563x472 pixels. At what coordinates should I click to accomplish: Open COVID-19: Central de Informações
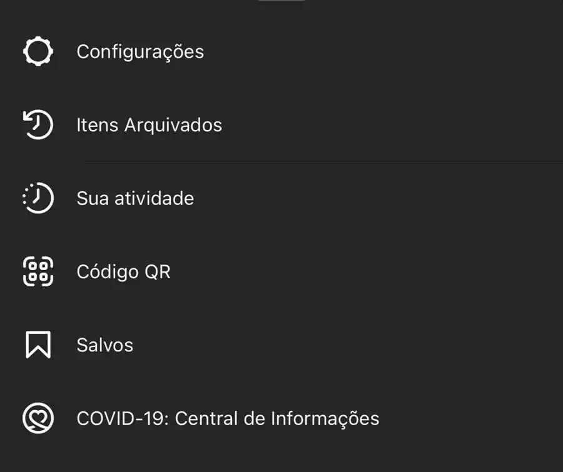228,418
